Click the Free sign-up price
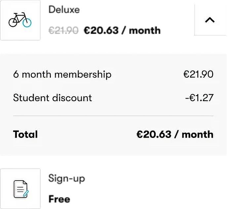 [59, 199]
